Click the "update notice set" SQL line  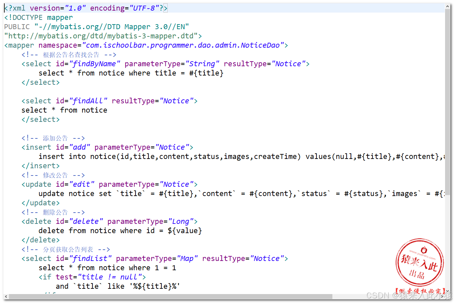pyautogui.click(x=241, y=193)
